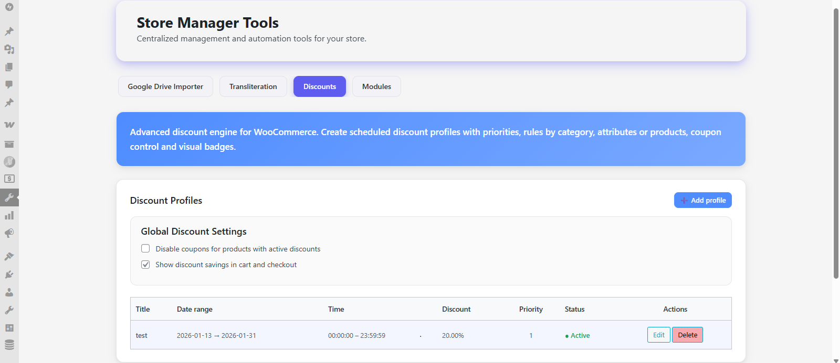The height and width of the screenshot is (363, 840).
Task: Open the Settings sliders icon
Action: pyautogui.click(x=9, y=328)
